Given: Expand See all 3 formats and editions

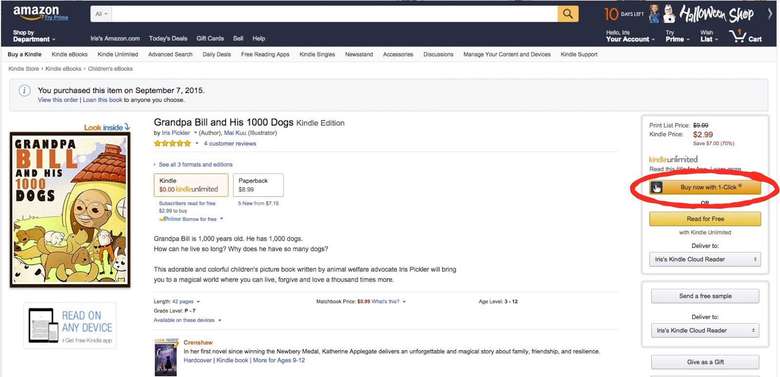Looking at the screenshot, I should click(x=194, y=165).
